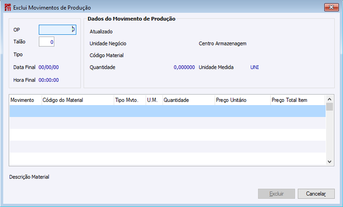Viewport: 343px width, 207px height.
Task: Click the disabled Excluir button
Action: (x=277, y=194)
